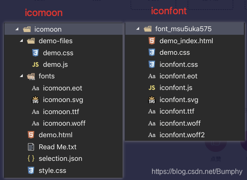Select iconfont.woff file name
247x180 pixels.
(180, 123)
